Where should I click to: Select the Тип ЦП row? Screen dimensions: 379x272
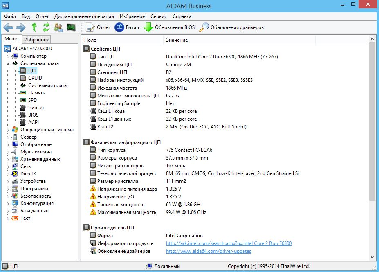point(184,57)
